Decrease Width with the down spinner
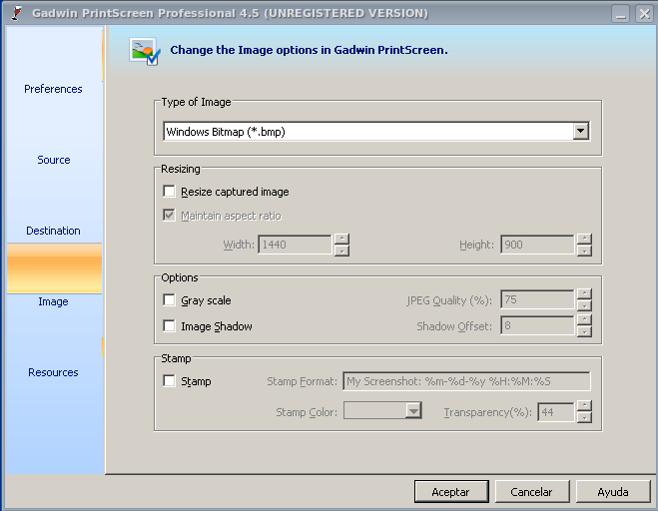Image resolution: width=658 pixels, height=511 pixels. 342,251
